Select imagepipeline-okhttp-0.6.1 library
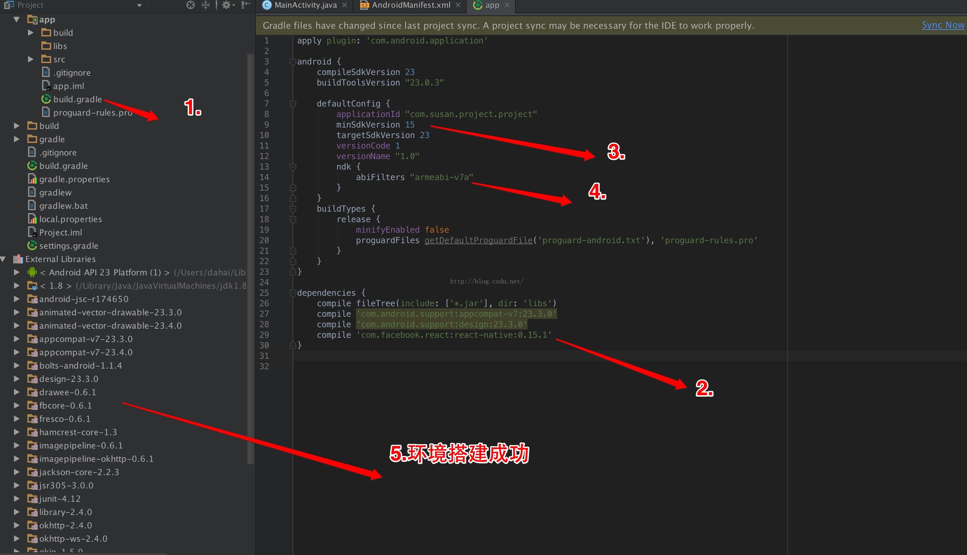 click(96, 459)
